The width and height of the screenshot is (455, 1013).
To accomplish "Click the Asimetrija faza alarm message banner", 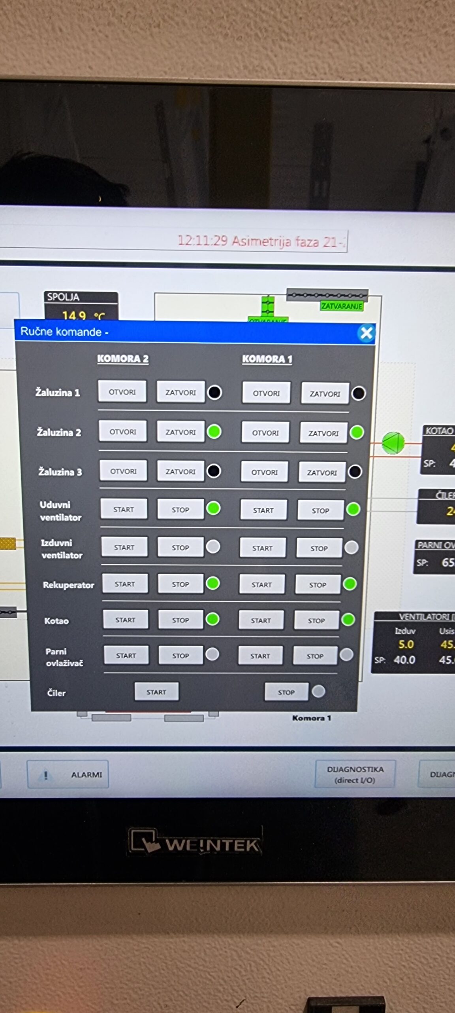I will (x=261, y=241).
